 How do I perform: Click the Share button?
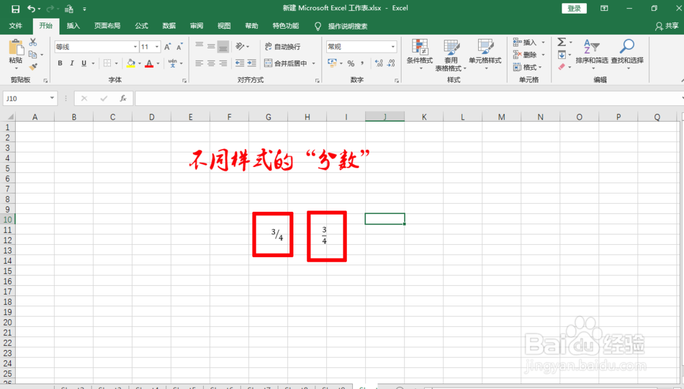point(666,26)
